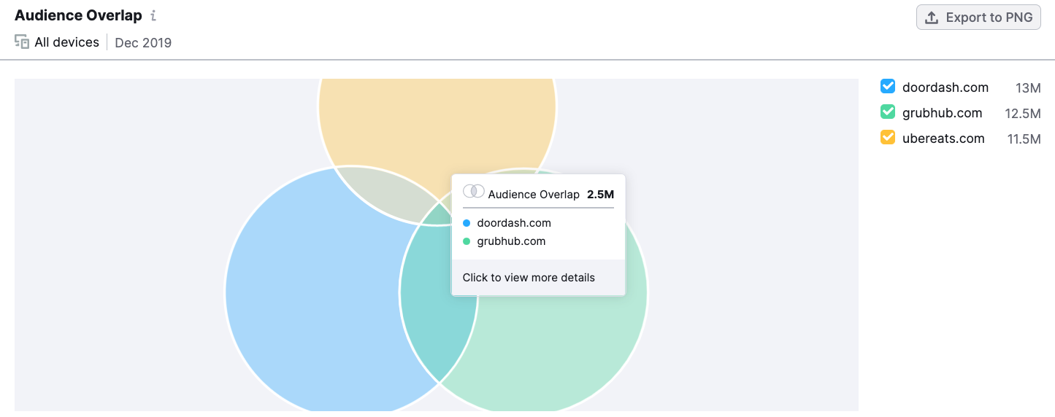Image resolution: width=1055 pixels, height=417 pixels.
Task: Click ubereats.com legend label
Action: point(943,139)
